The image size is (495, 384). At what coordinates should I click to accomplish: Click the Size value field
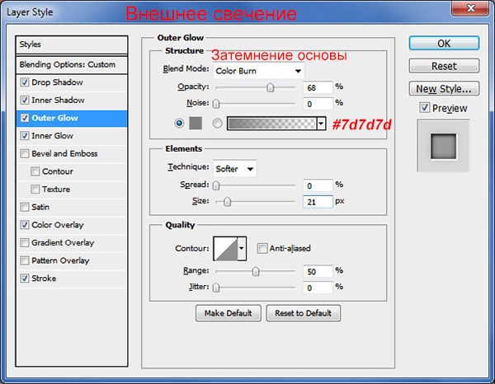click(318, 202)
